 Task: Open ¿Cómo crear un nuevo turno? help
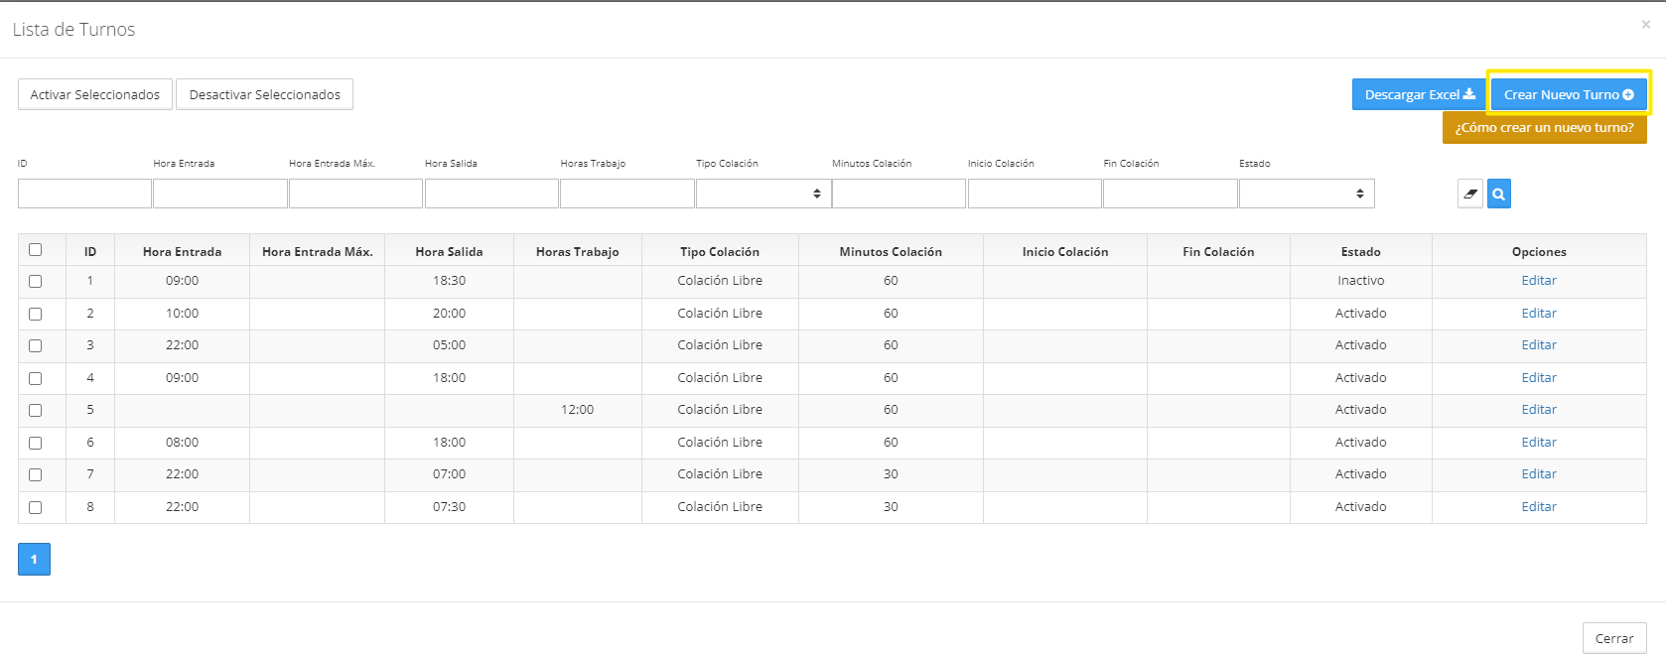[1544, 128]
